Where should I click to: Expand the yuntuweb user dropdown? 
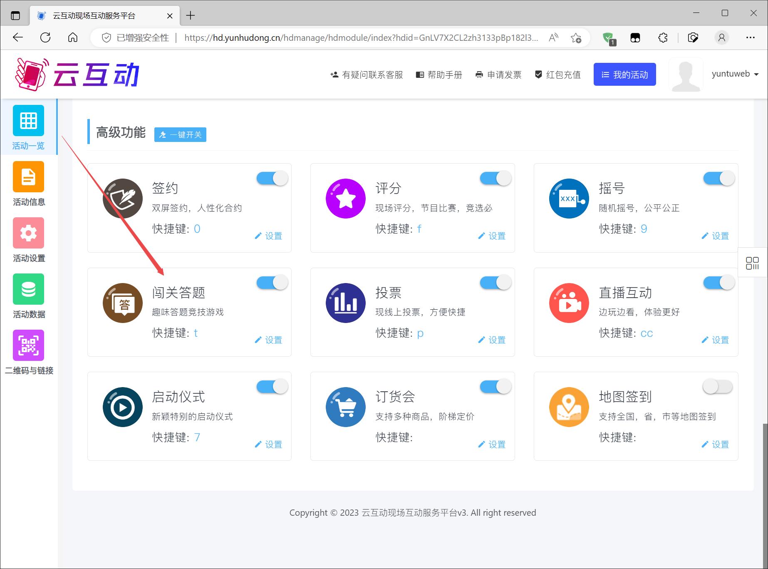click(x=735, y=74)
